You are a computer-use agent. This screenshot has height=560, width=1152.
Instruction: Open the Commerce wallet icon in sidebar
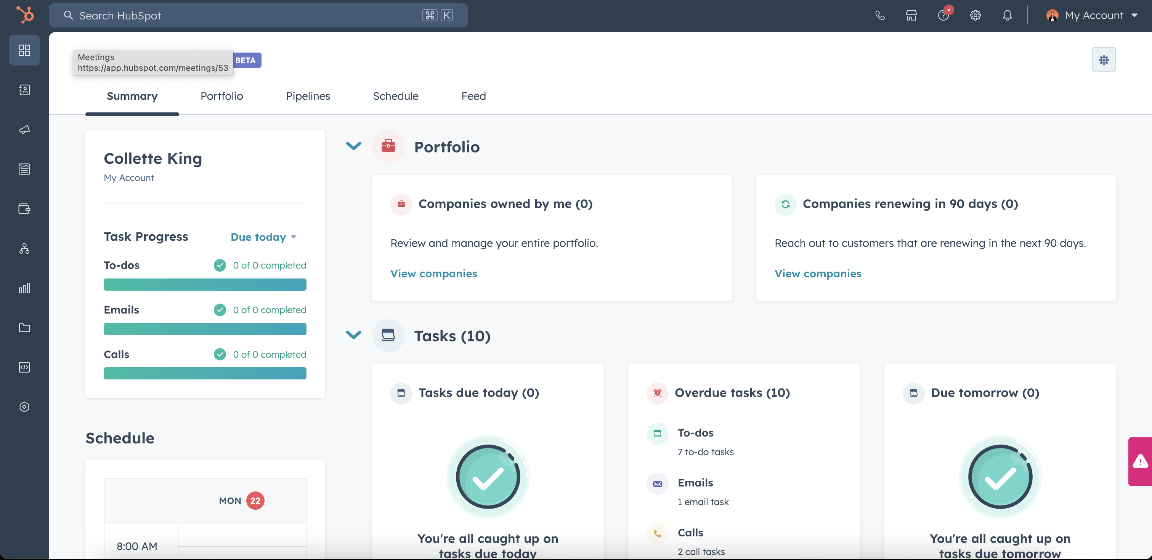point(25,209)
